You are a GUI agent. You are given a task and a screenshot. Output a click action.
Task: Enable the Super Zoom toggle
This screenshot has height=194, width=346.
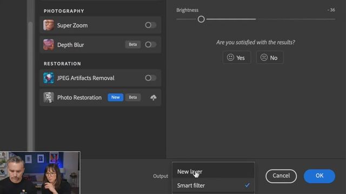click(x=151, y=25)
